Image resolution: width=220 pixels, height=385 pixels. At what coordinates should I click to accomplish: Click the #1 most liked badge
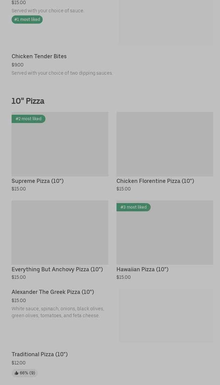pyautogui.click(x=27, y=20)
